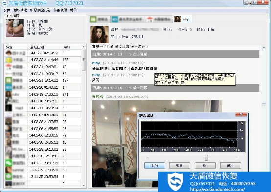Click the brown-haired cartoon avatar in friend list
The height and width of the screenshot is (192, 271).
tap(9, 53)
